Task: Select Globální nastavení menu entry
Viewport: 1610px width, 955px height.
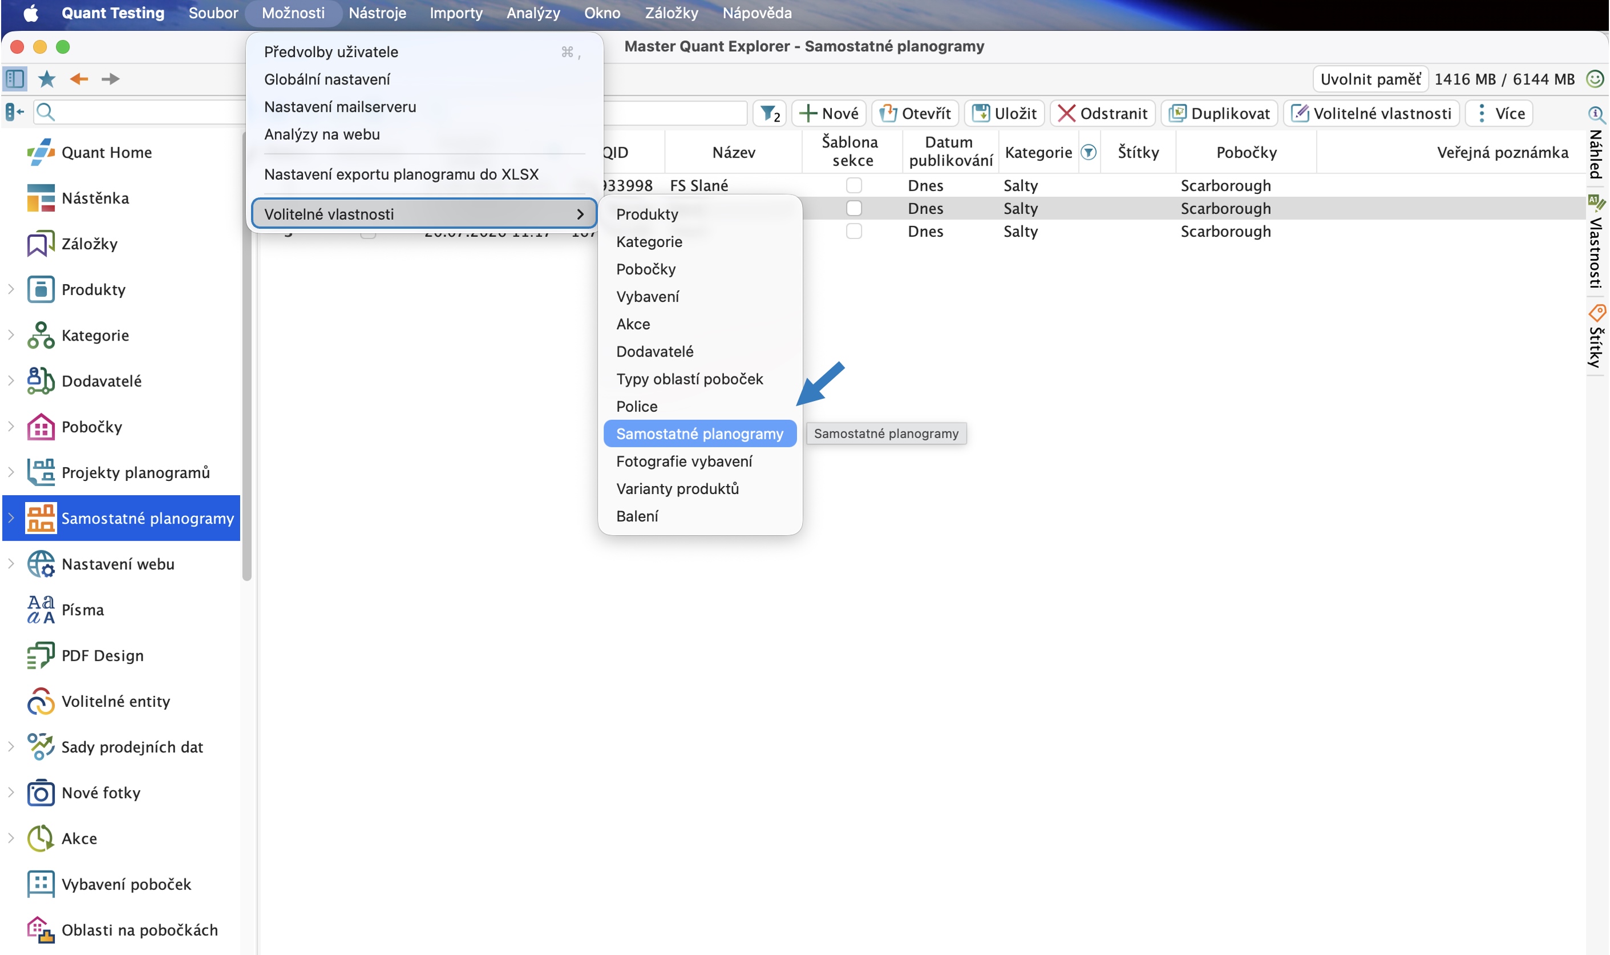Action: [424, 79]
